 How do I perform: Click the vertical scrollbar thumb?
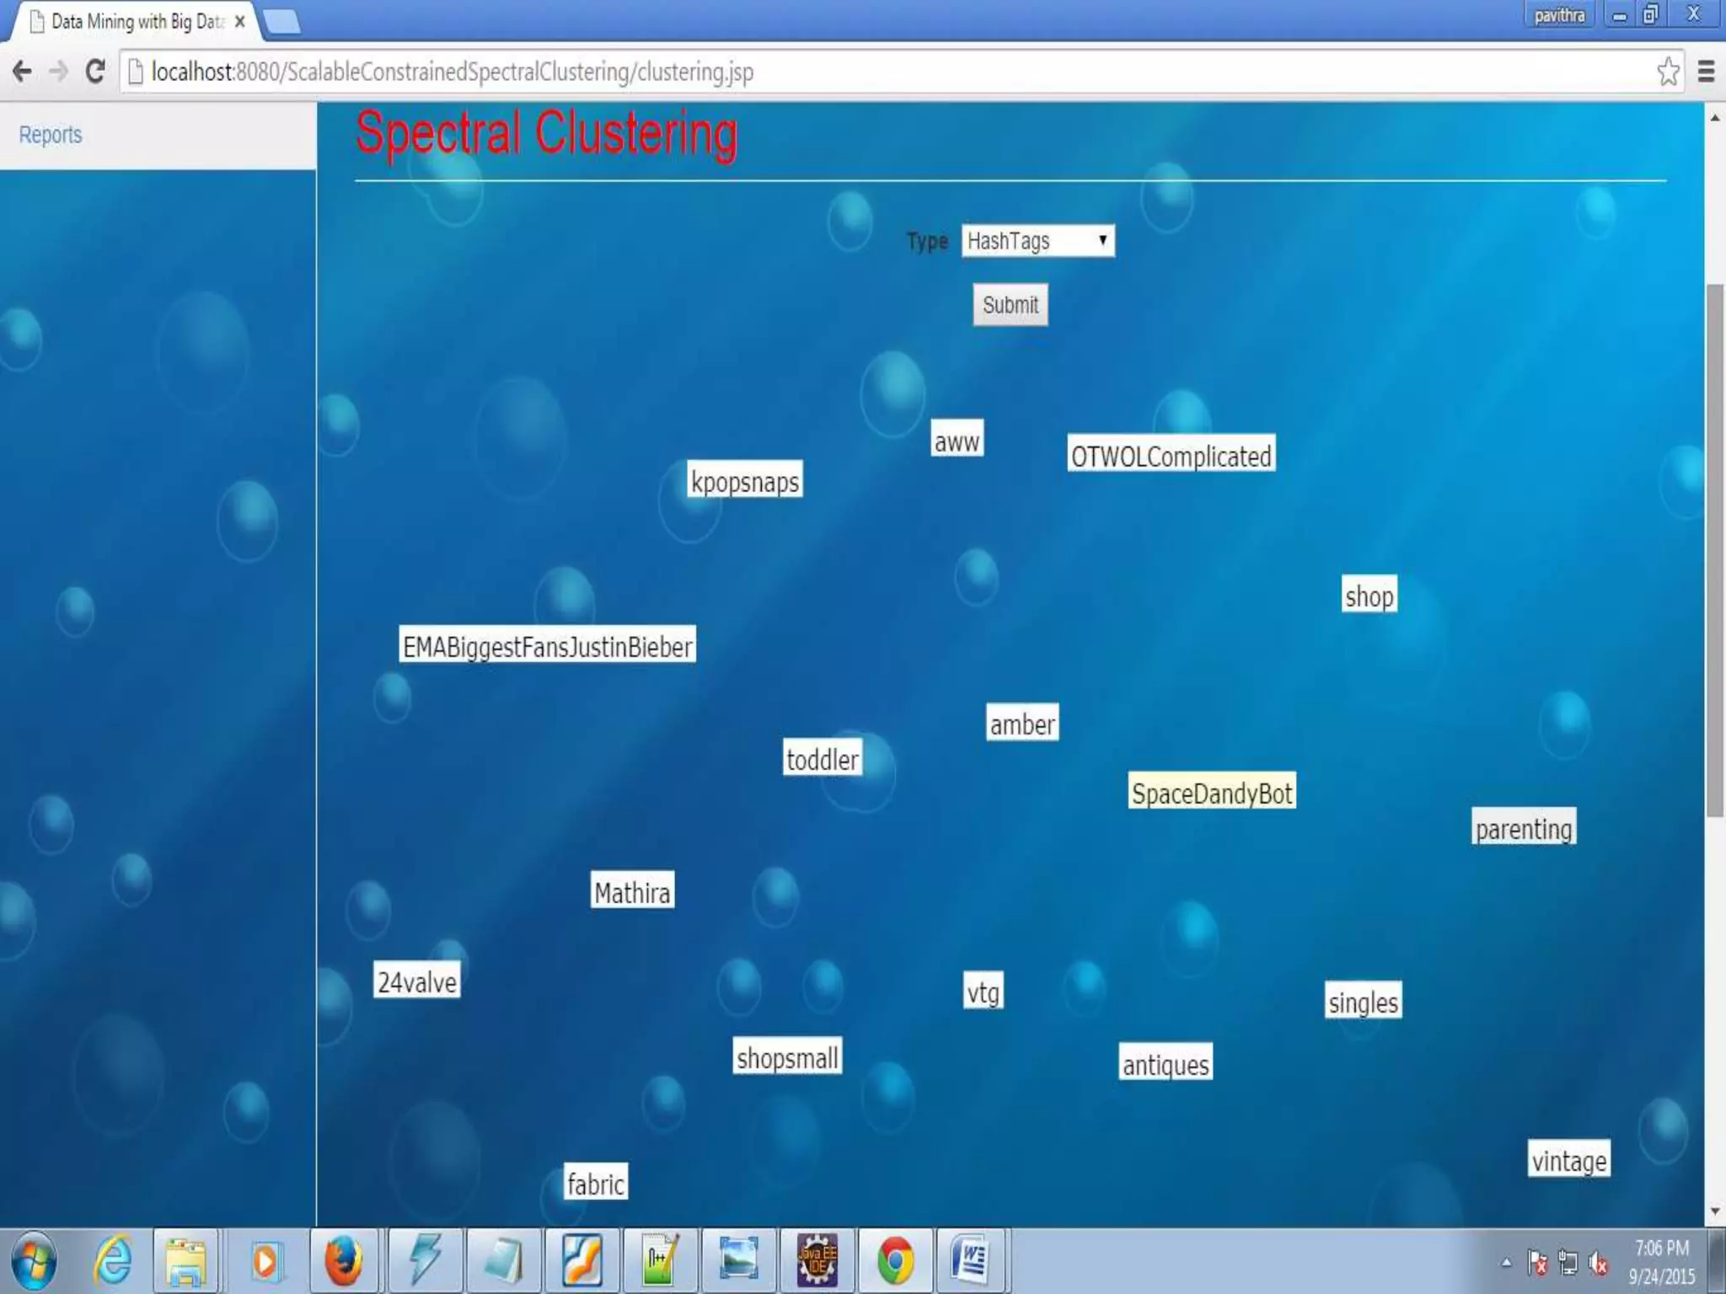[x=1714, y=548]
